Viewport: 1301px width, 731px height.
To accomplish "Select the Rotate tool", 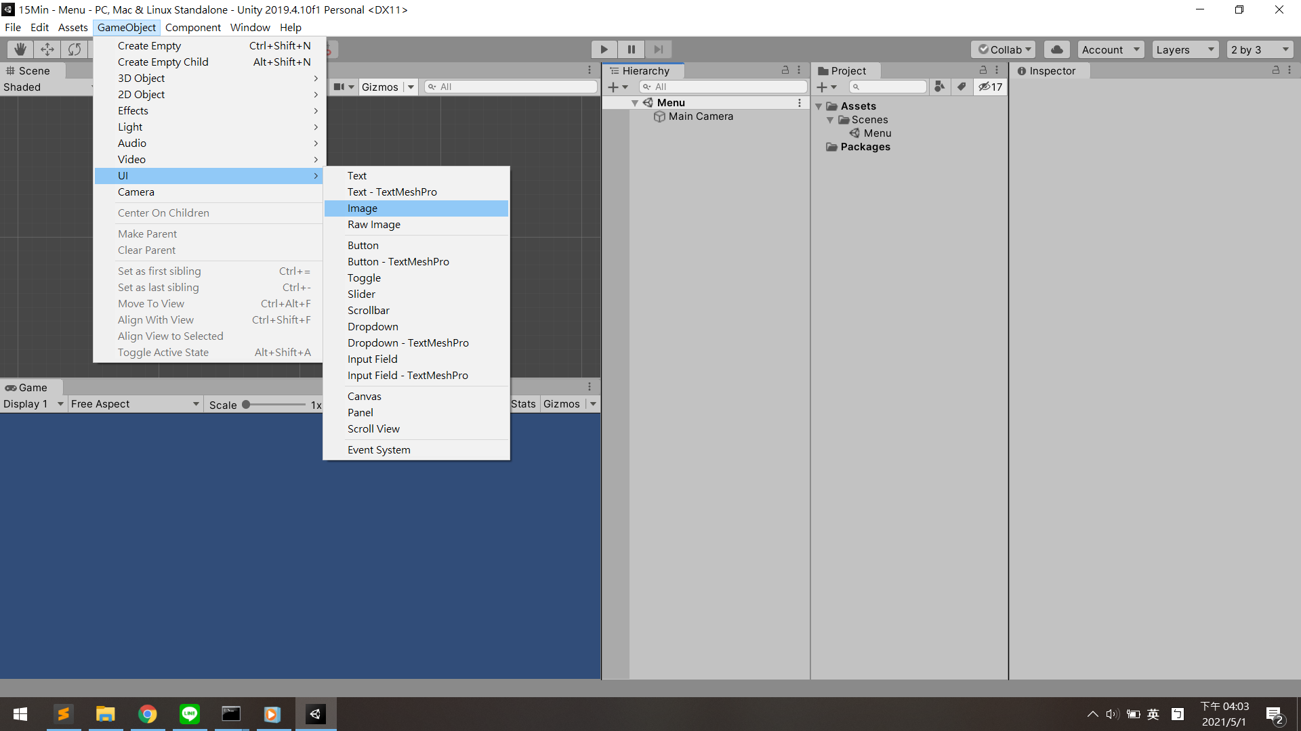I will [75, 49].
